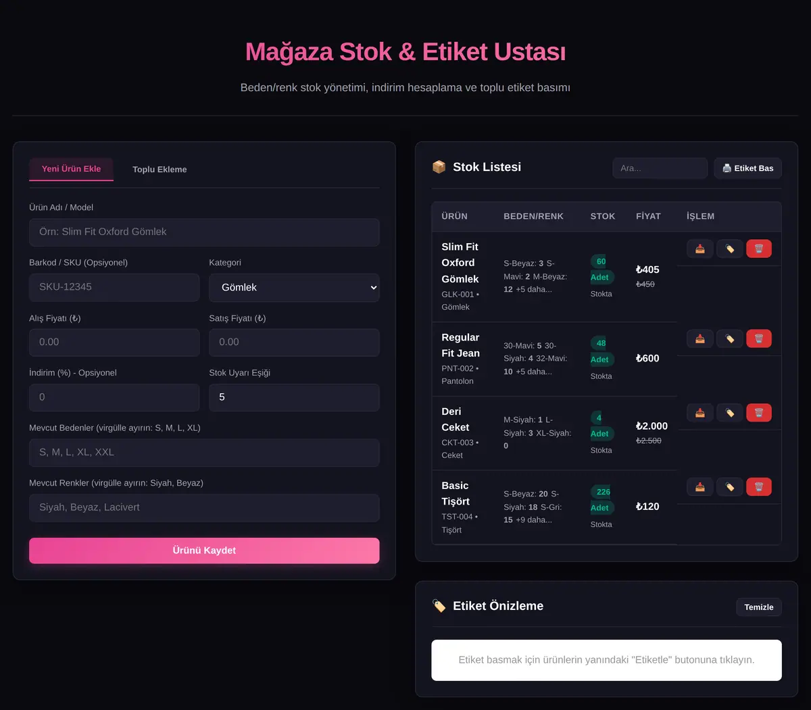The height and width of the screenshot is (710, 811).
Task: Click the Ürün Adı / Model input field
Action: point(204,232)
